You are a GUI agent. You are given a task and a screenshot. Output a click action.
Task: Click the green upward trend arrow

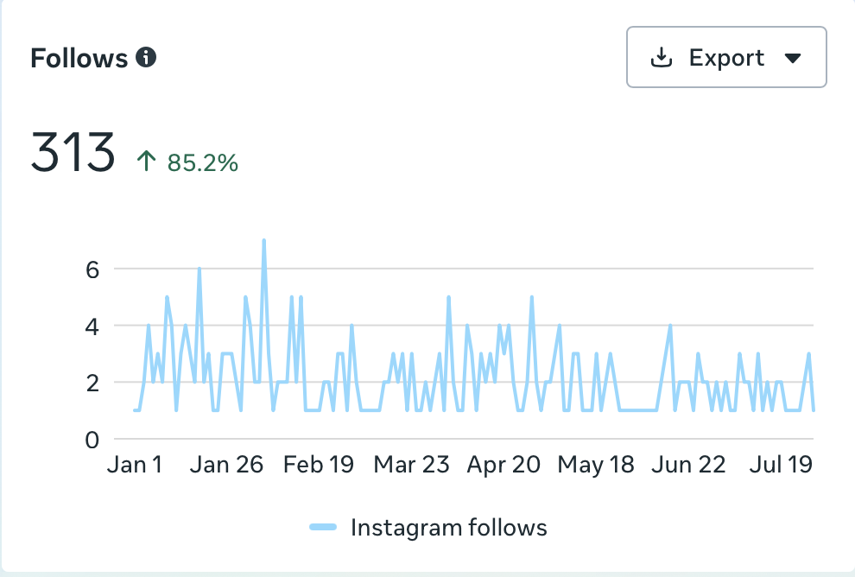[146, 161]
